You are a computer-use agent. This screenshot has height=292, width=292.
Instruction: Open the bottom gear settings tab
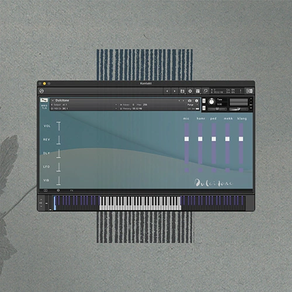tap(58, 190)
